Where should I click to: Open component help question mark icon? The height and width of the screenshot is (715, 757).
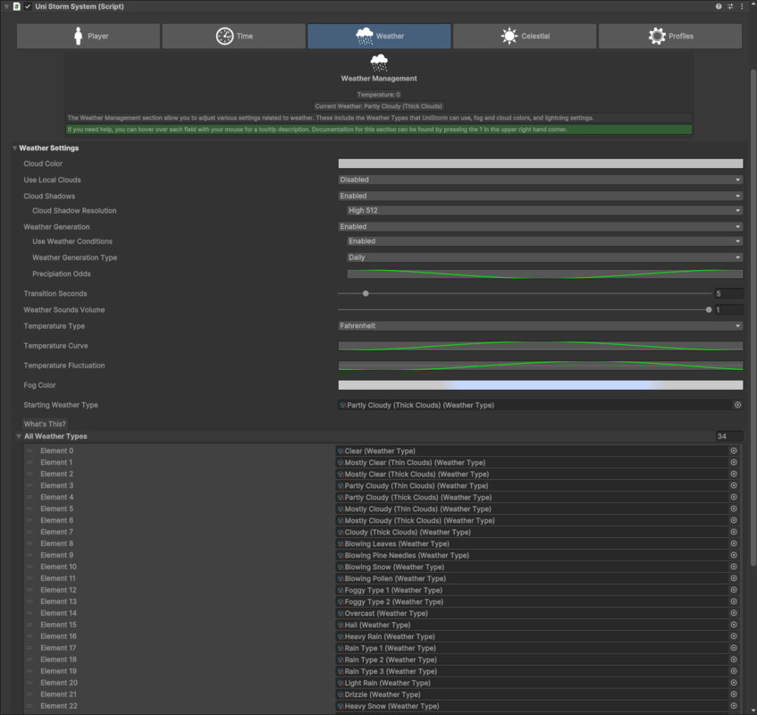(x=719, y=6)
